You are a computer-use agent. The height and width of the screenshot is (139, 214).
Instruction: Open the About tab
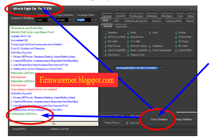pos(191,16)
